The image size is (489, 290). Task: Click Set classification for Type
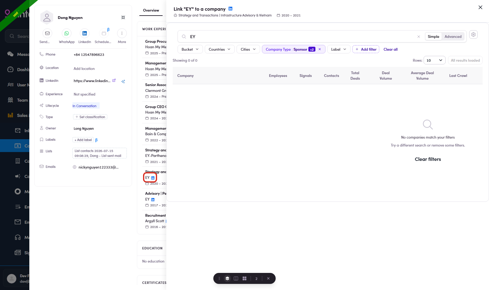click(x=90, y=117)
